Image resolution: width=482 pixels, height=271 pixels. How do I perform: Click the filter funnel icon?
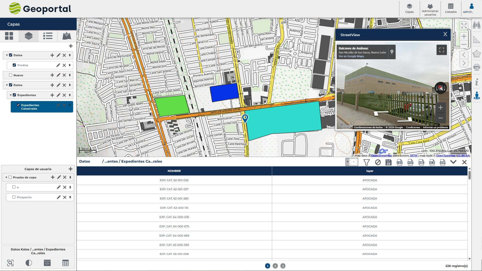[x=367, y=162]
